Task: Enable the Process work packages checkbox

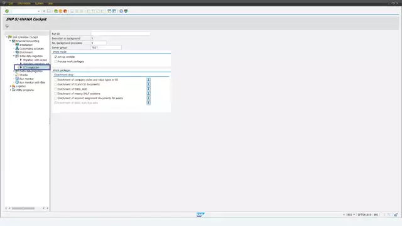Action: [56, 62]
